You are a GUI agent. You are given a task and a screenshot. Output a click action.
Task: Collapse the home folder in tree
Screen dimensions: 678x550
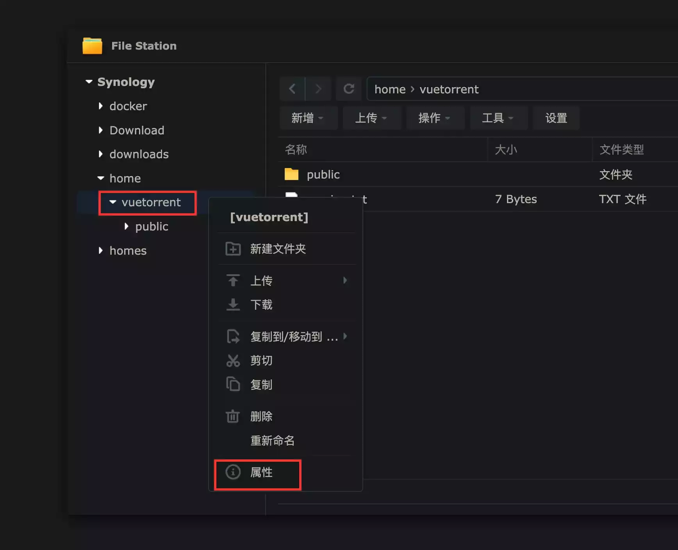pos(101,179)
